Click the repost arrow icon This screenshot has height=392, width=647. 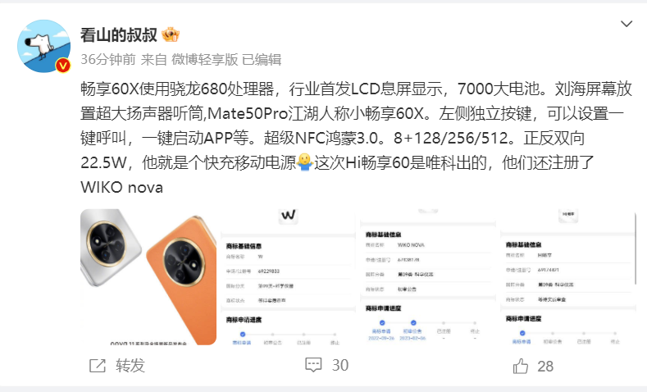[x=98, y=366]
